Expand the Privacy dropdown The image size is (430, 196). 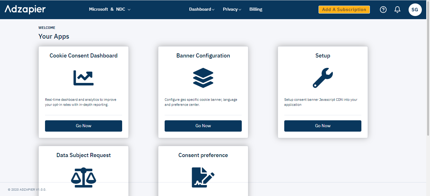pyautogui.click(x=232, y=9)
